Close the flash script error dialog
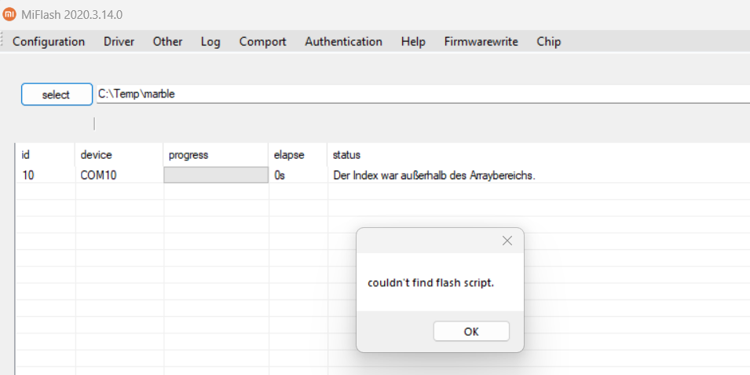The image size is (750, 375). 507,241
